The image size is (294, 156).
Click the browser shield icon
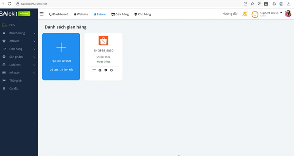pyautogui.click(x=259, y=4)
